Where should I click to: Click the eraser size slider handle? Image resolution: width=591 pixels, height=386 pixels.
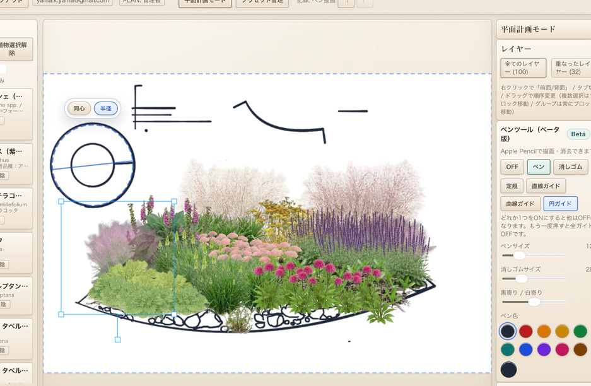521,278
